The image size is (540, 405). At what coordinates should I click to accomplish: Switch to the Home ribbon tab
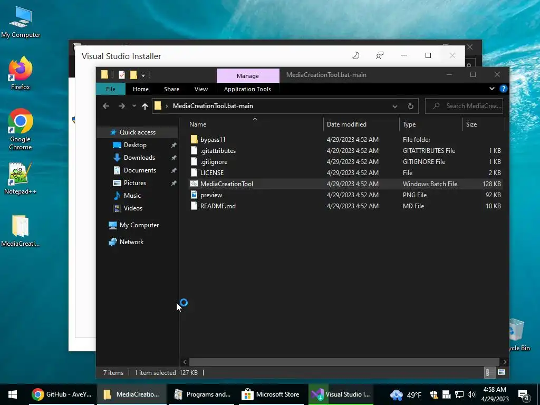click(x=141, y=89)
